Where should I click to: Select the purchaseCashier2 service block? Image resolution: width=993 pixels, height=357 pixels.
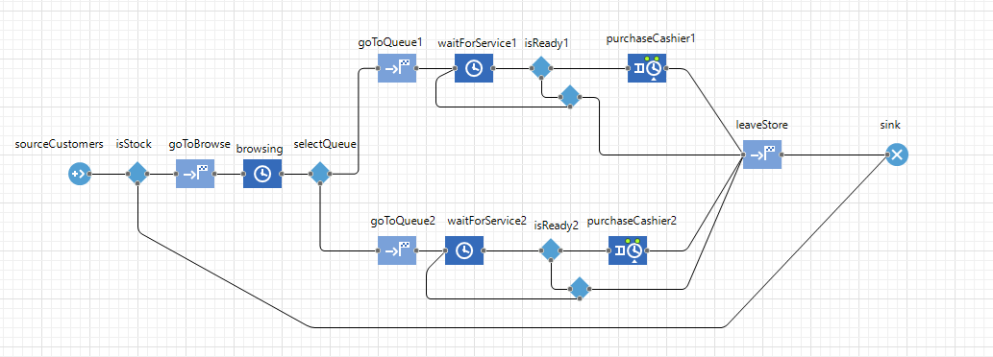[628, 250]
